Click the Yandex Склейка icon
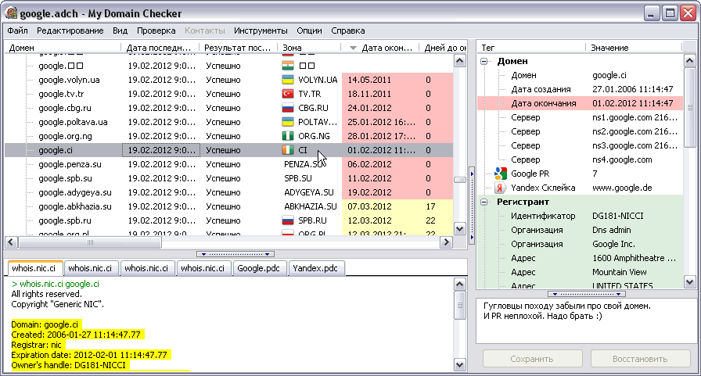 pos(501,188)
